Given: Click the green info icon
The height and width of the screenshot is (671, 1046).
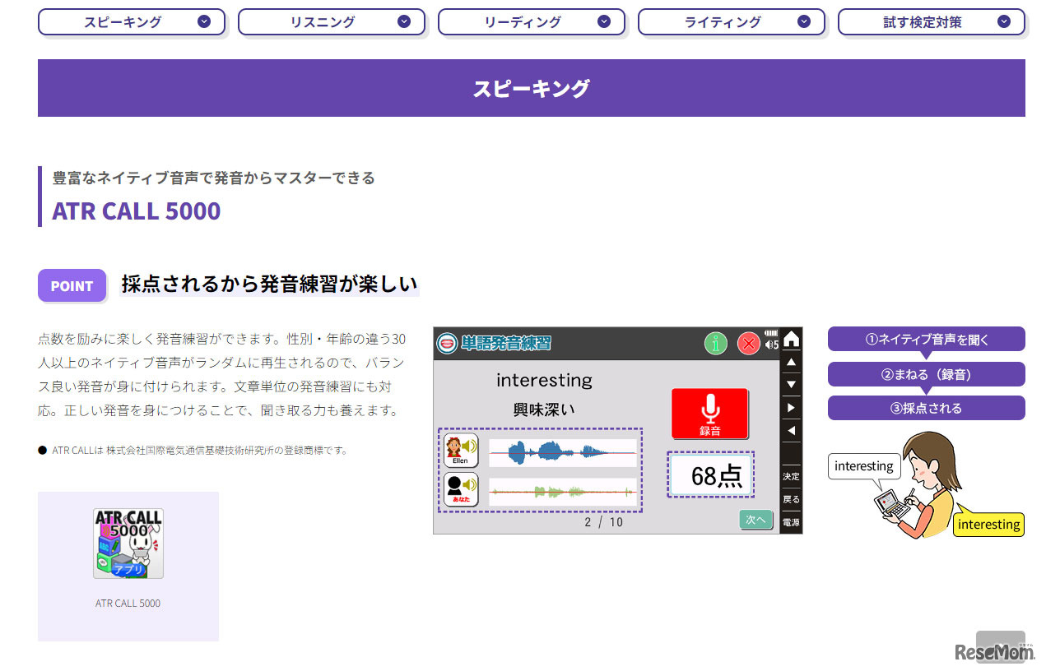Looking at the screenshot, I should [715, 344].
